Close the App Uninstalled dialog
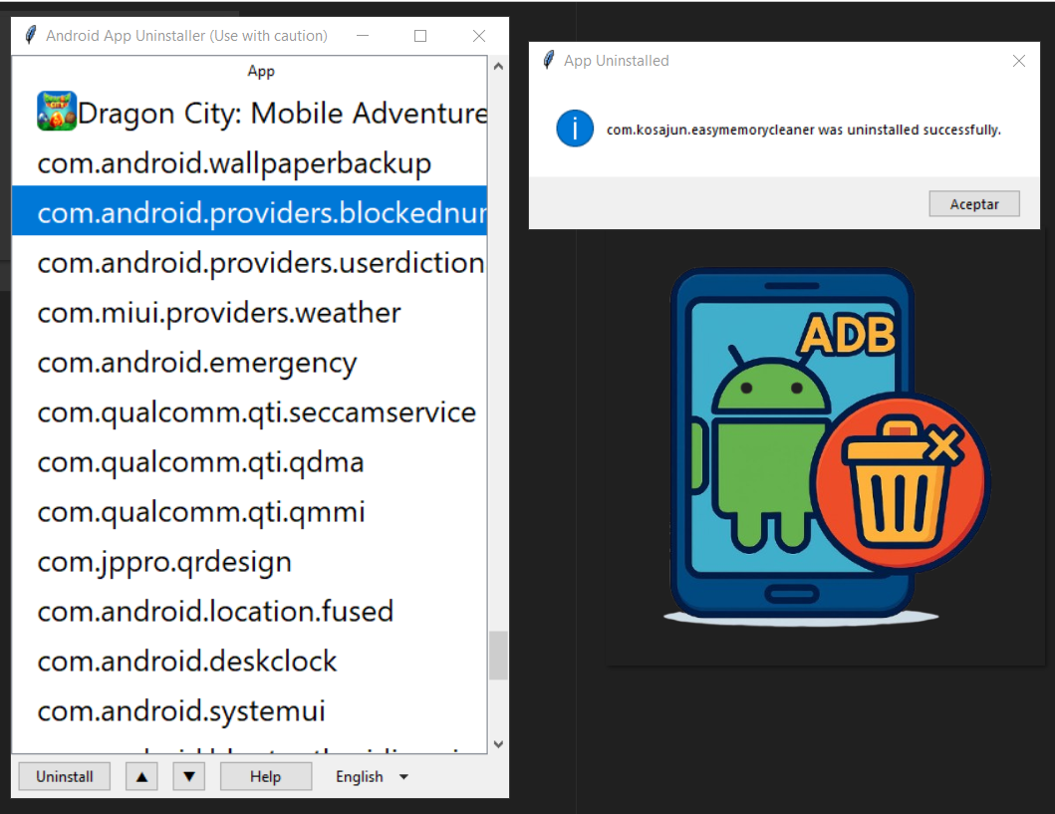Screen dimensions: 1055x814 (x=1019, y=61)
